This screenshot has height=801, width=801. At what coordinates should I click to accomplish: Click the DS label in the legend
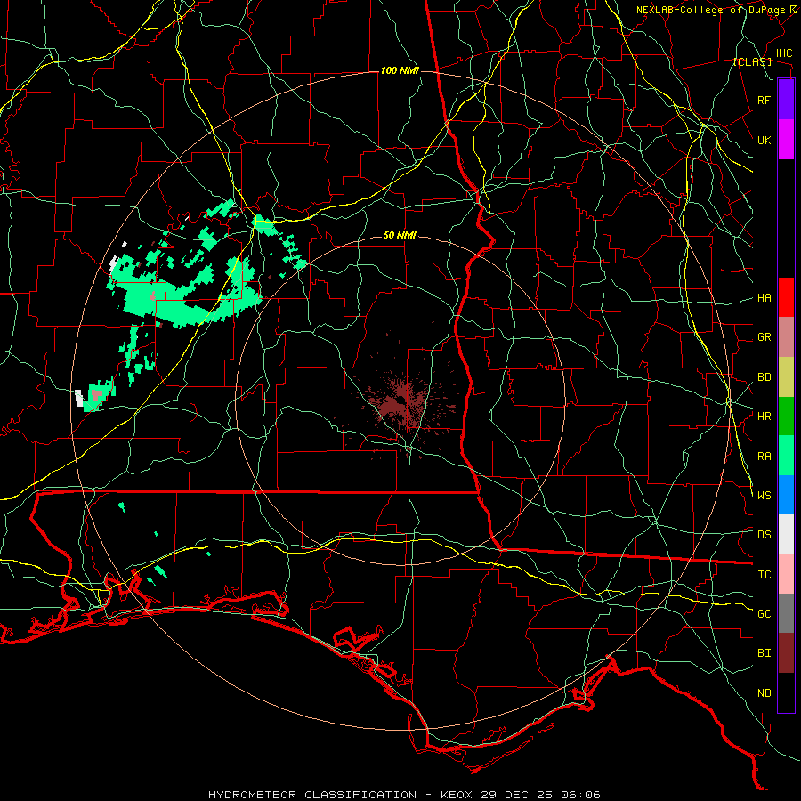[x=764, y=535]
